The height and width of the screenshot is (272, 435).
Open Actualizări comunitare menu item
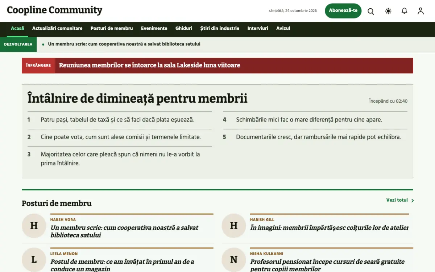(x=57, y=28)
